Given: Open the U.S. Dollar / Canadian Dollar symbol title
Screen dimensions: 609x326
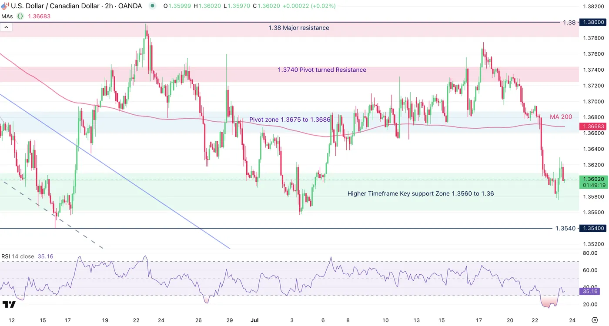Looking at the screenshot, I should tap(54, 6).
